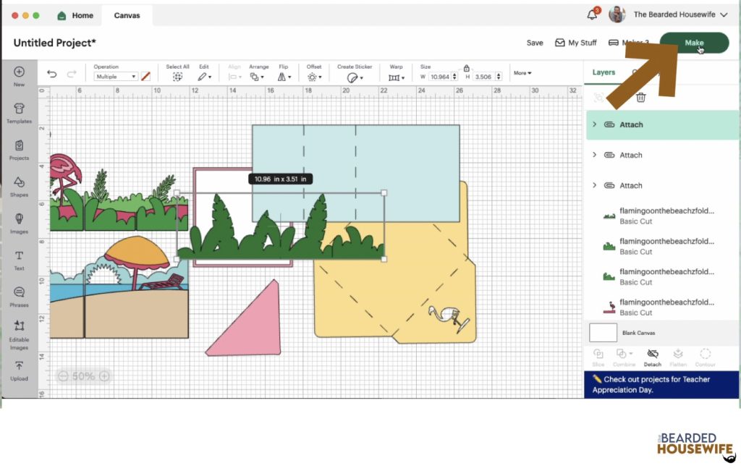Expand the third Attach layer group

coord(595,185)
